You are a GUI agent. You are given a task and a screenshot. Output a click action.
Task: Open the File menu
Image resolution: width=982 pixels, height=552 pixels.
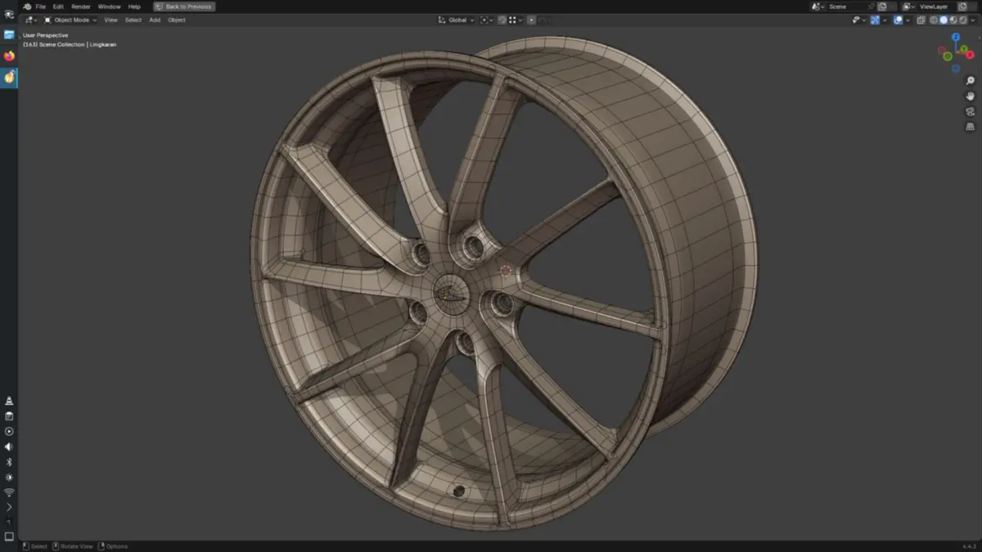tap(41, 7)
